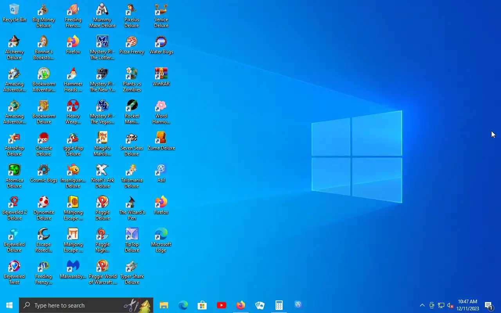Click the Pixelus Deluxe desktop shortcut

[x=132, y=16]
